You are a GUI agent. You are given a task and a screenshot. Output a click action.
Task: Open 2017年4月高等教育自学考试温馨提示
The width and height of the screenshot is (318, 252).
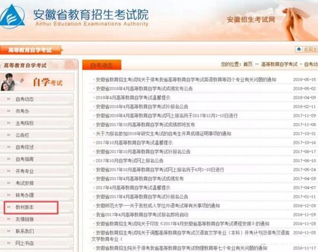pos(133,188)
